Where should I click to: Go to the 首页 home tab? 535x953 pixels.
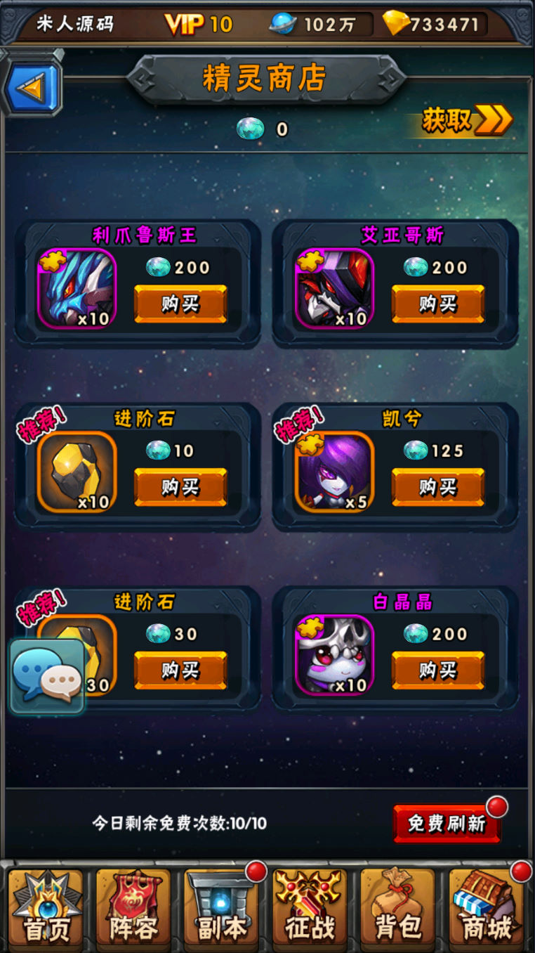point(46,906)
